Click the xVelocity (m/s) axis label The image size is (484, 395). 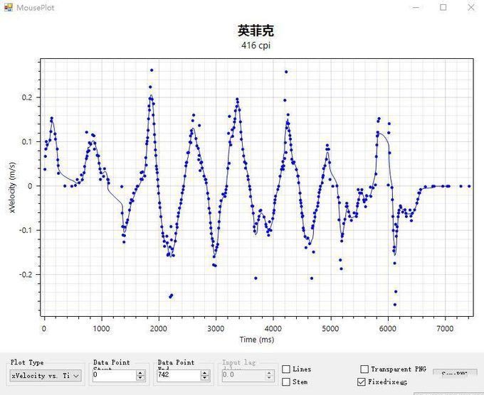point(13,188)
